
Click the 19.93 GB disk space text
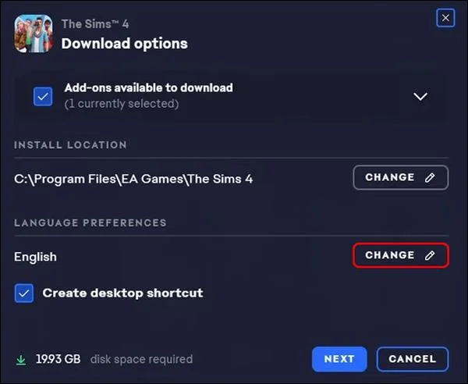point(58,360)
